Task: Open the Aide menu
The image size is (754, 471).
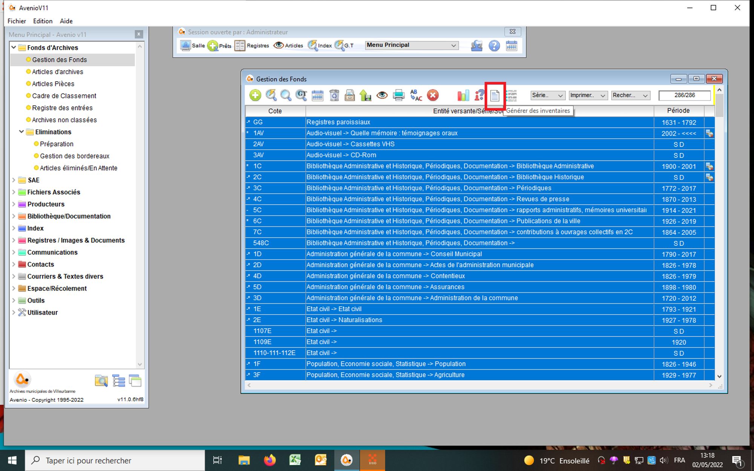Action: [x=66, y=21]
